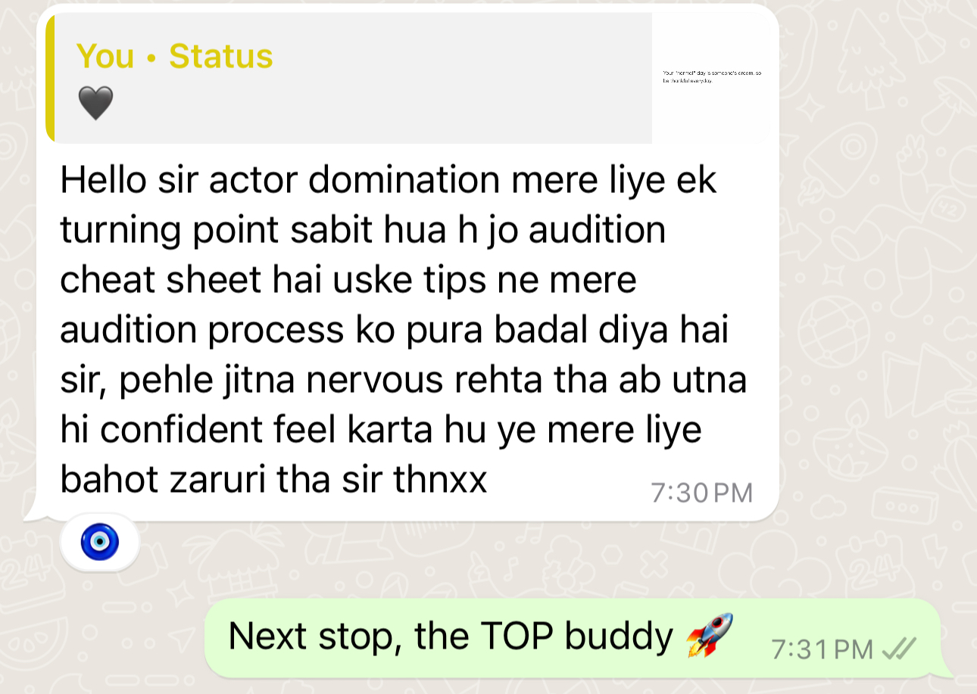Tap the "audition process ko pura badal" line
This screenshot has height=694, width=977.
click(394, 331)
